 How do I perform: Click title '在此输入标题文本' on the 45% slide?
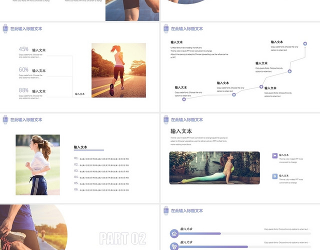(26, 29)
